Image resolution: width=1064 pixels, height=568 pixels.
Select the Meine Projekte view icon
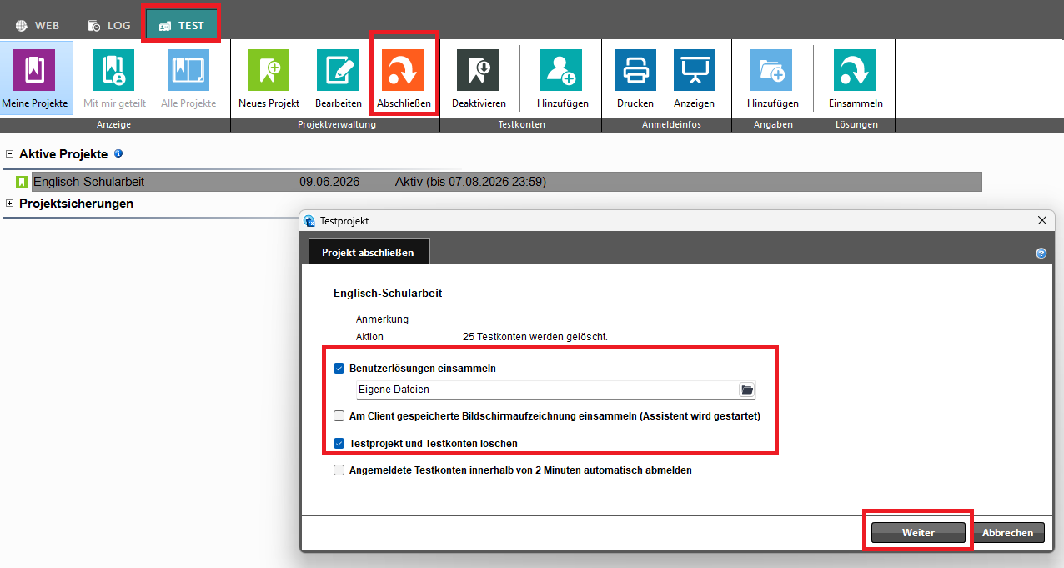tap(34, 69)
